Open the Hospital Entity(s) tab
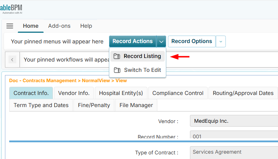The width and height of the screenshot is (278, 159). [x=121, y=93]
